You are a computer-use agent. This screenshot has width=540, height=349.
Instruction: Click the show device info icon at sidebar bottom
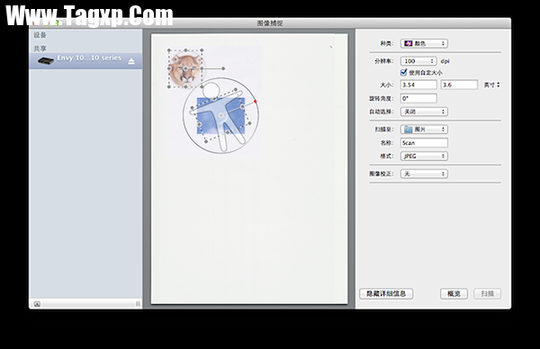tap(37, 303)
